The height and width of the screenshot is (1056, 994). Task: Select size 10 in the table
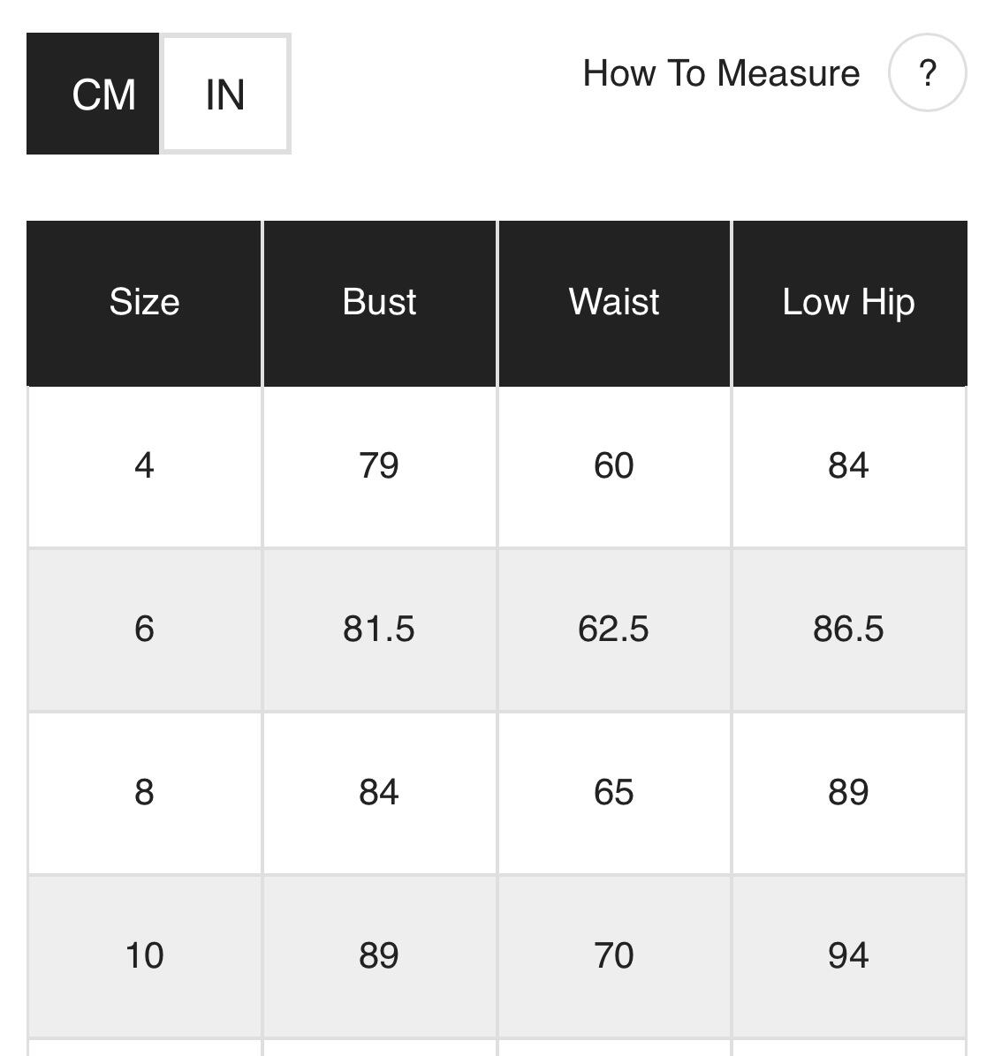click(x=144, y=955)
